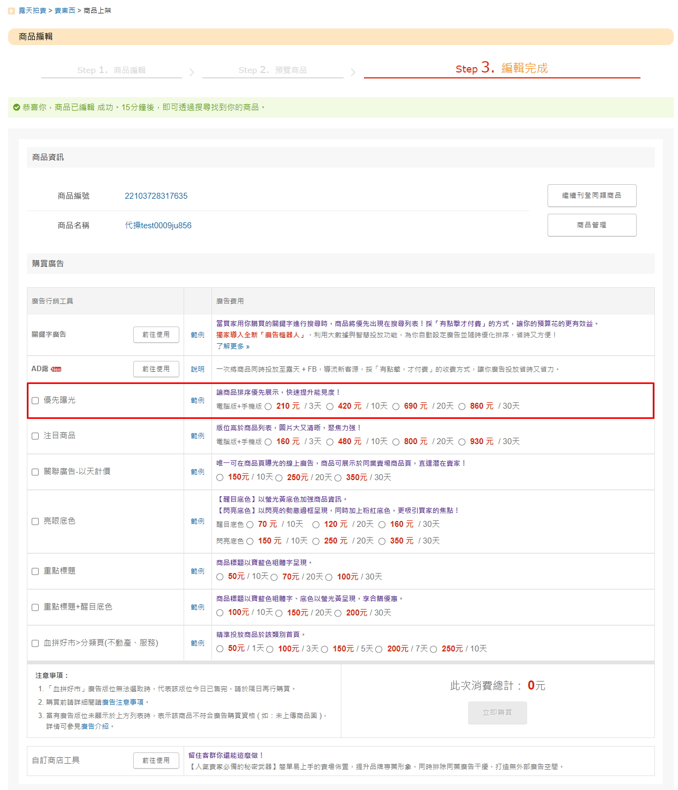678x790 pixels.
Task: Click the New badge beside AD露
Action: pos(56,369)
